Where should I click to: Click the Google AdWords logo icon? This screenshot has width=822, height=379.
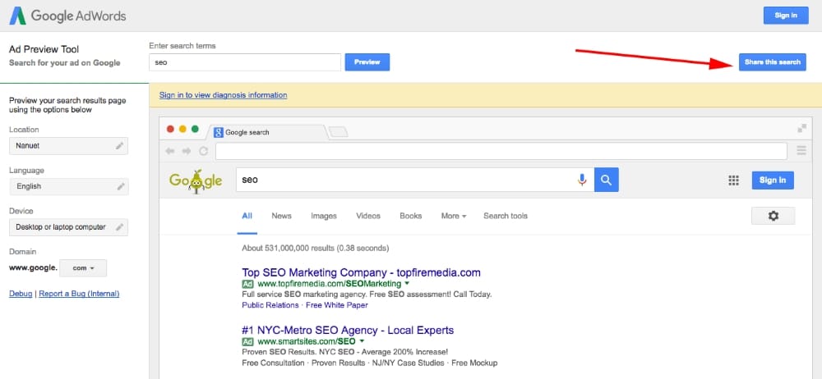[19, 15]
